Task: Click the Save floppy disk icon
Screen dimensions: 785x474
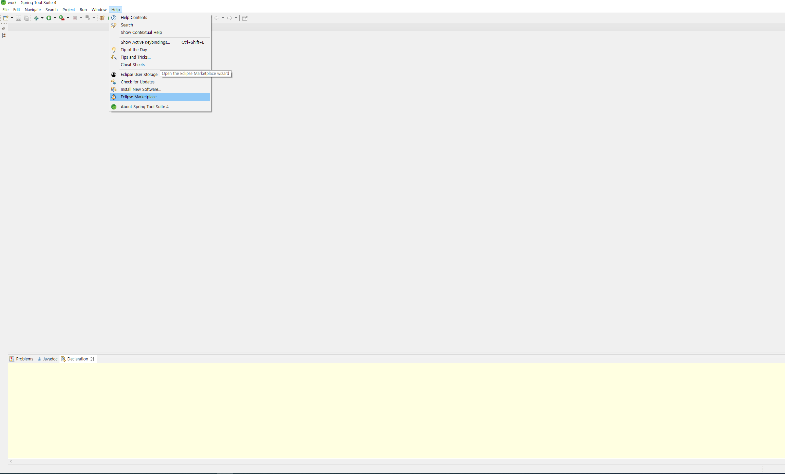Action: [18, 18]
